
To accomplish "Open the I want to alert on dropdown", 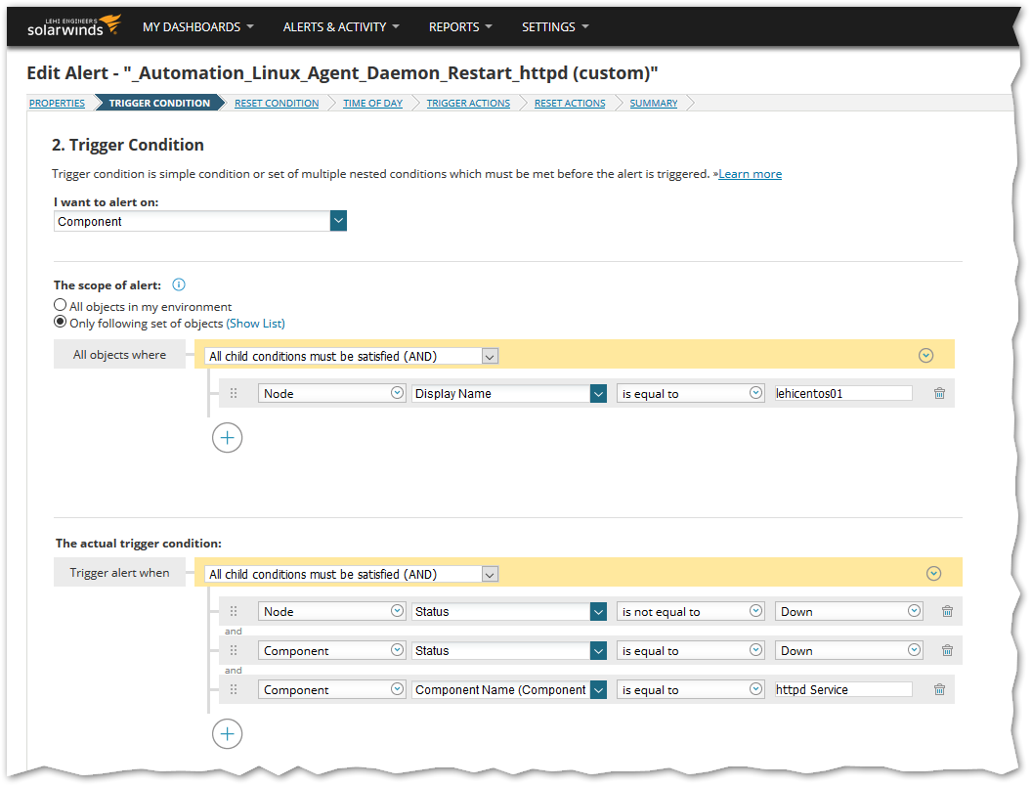I will (x=338, y=222).
